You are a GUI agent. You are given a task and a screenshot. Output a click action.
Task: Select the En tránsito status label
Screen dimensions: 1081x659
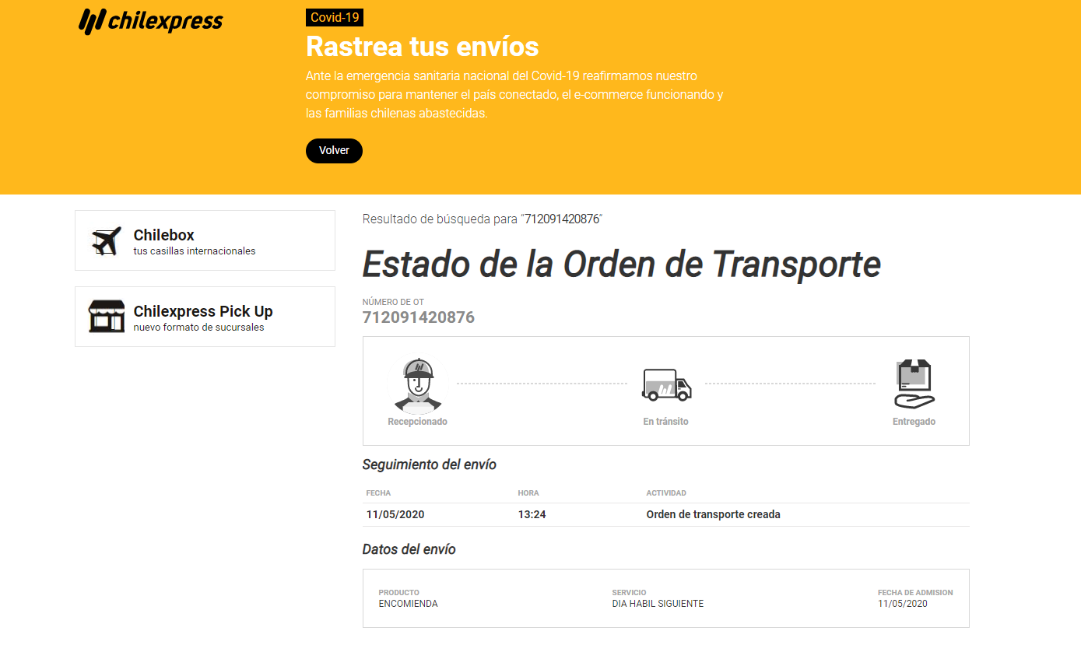point(665,422)
